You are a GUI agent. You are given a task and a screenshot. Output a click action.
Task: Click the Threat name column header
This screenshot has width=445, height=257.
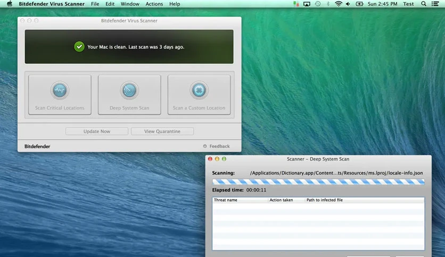coord(225,200)
